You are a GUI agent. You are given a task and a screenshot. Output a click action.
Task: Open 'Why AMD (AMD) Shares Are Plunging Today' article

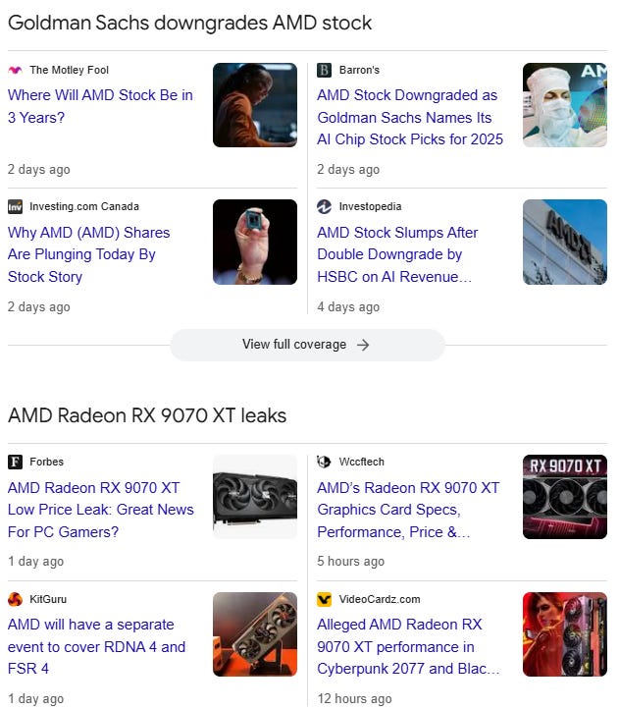(88, 254)
